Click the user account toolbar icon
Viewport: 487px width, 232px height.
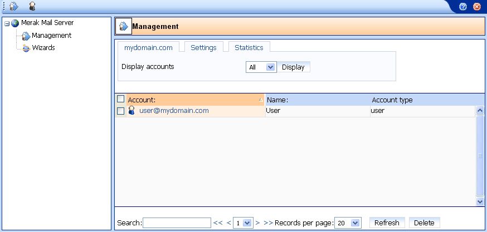coord(32,6)
